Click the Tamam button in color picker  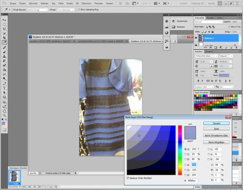tap(216, 123)
